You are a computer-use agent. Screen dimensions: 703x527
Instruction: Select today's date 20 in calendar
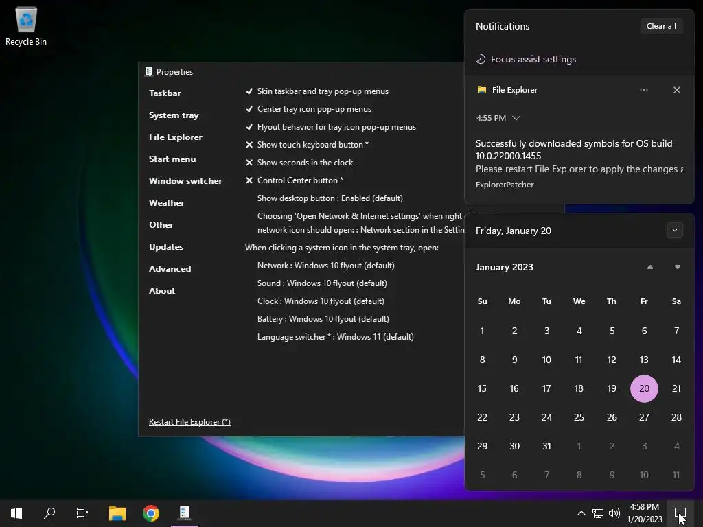(x=644, y=388)
